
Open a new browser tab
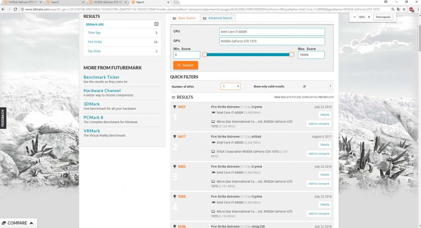point(176,2)
